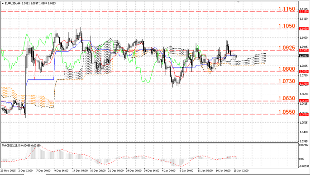Click the 14 Jan 00:00 time label
This screenshot has height=175, width=310.
(223, 170)
